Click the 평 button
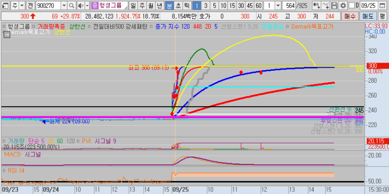The width and height of the screenshot is (389, 194). [x=382, y=17]
